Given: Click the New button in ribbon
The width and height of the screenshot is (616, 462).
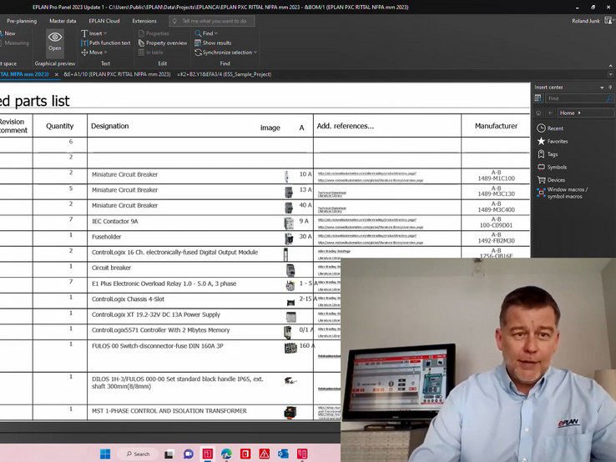Looking at the screenshot, I should tap(8, 33).
